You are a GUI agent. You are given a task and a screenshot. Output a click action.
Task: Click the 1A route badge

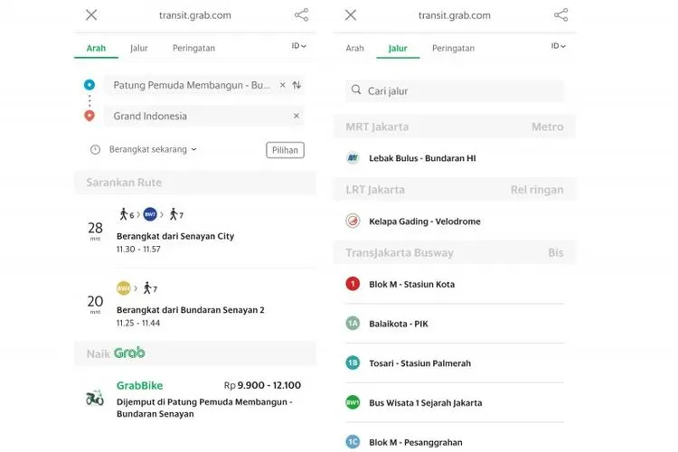point(353,323)
